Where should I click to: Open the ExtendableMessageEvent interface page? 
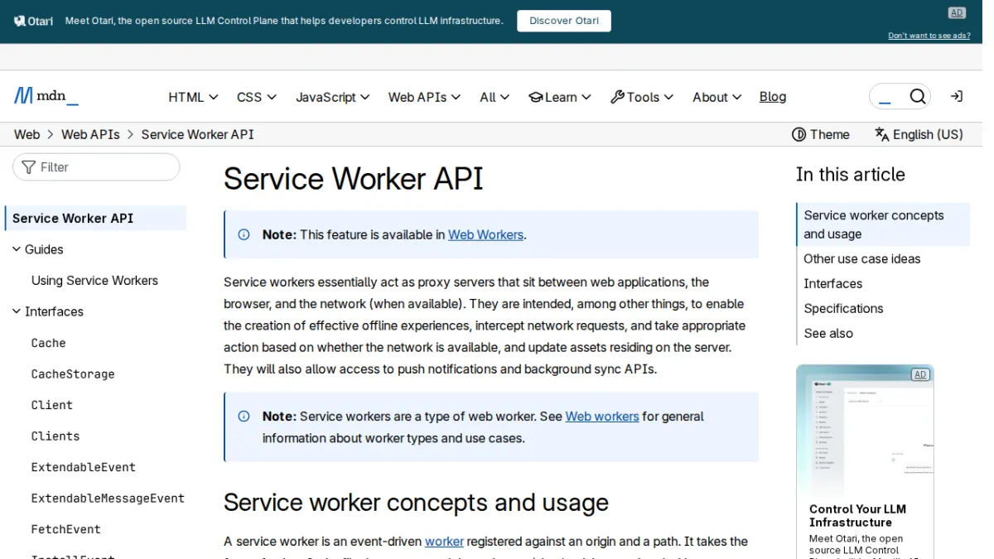108,499
